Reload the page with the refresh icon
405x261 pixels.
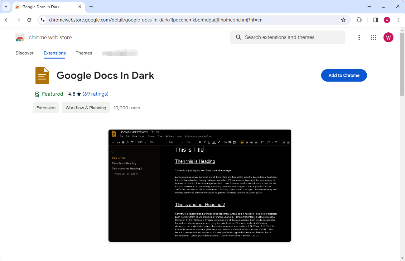click(29, 20)
